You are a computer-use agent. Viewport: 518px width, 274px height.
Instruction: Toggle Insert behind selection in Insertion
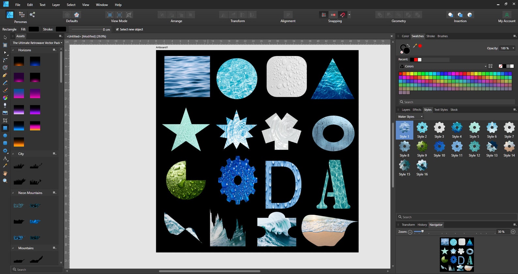coord(450,15)
